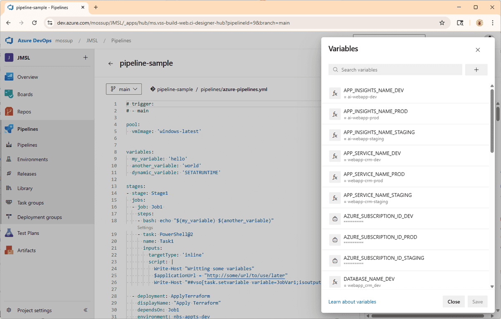501x319 pixels.
Task: Open Repos from the left sidebar
Action: [x=24, y=111]
